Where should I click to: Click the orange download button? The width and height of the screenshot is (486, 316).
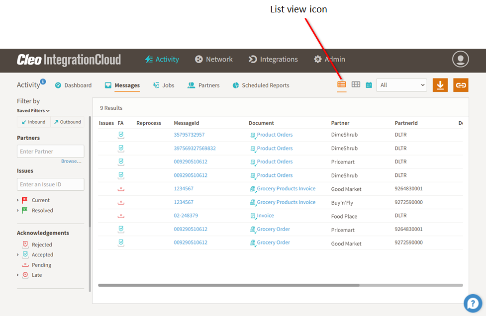click(x=440, y=85)
